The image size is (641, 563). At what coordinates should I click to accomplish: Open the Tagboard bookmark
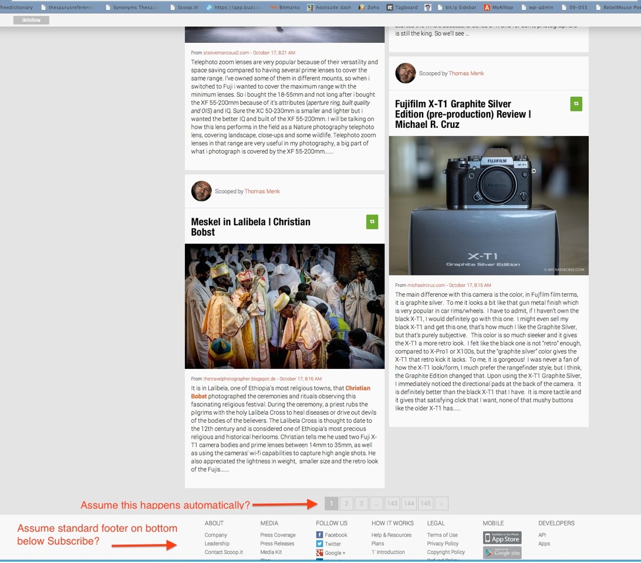coord(402,8)
